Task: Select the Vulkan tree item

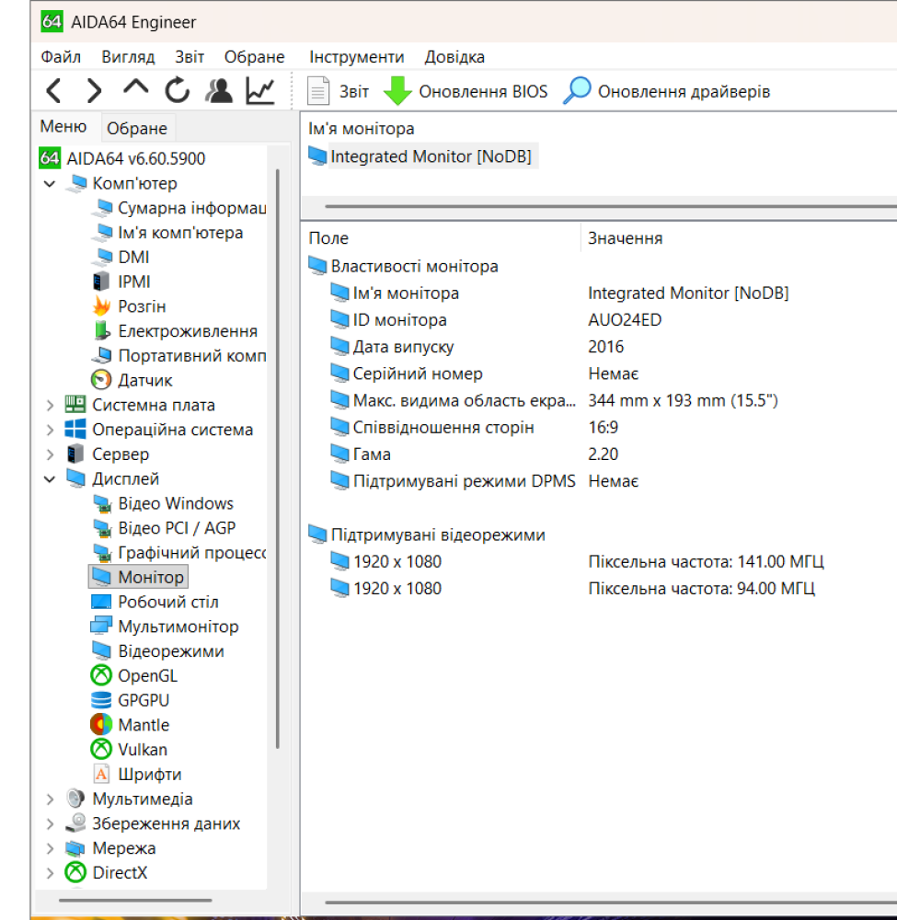Action: coord(142,750)
